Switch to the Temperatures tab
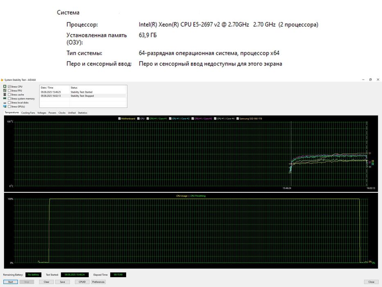Screen dimensions: 382x287 click(x=12, y=112)
